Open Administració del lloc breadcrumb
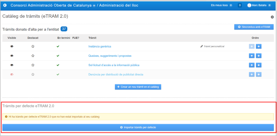 pos(118,5)
